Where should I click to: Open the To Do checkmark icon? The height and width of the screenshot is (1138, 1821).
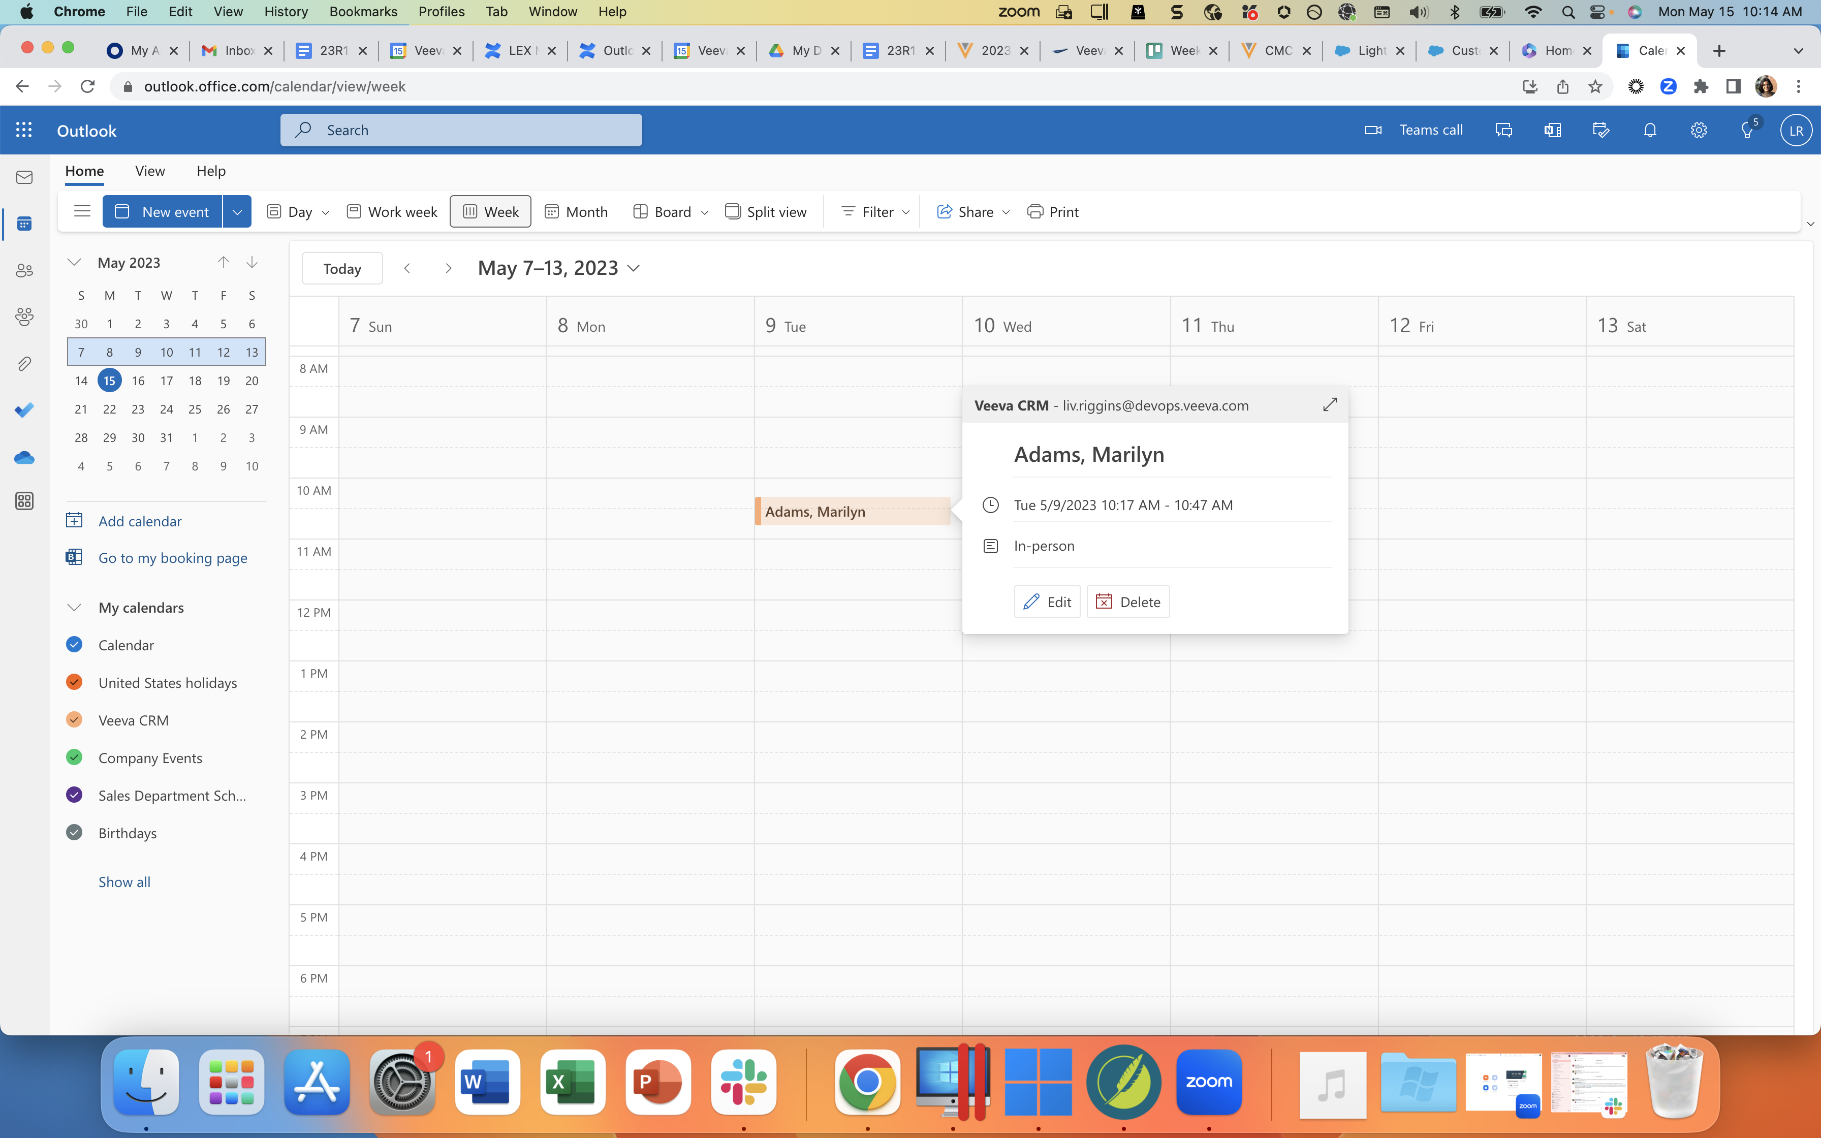click(x=24, y=410)
